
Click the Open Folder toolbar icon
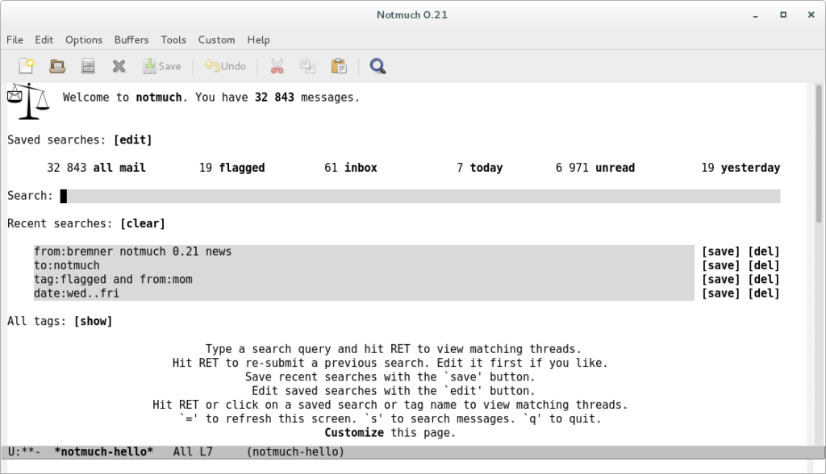coord(57,66)
